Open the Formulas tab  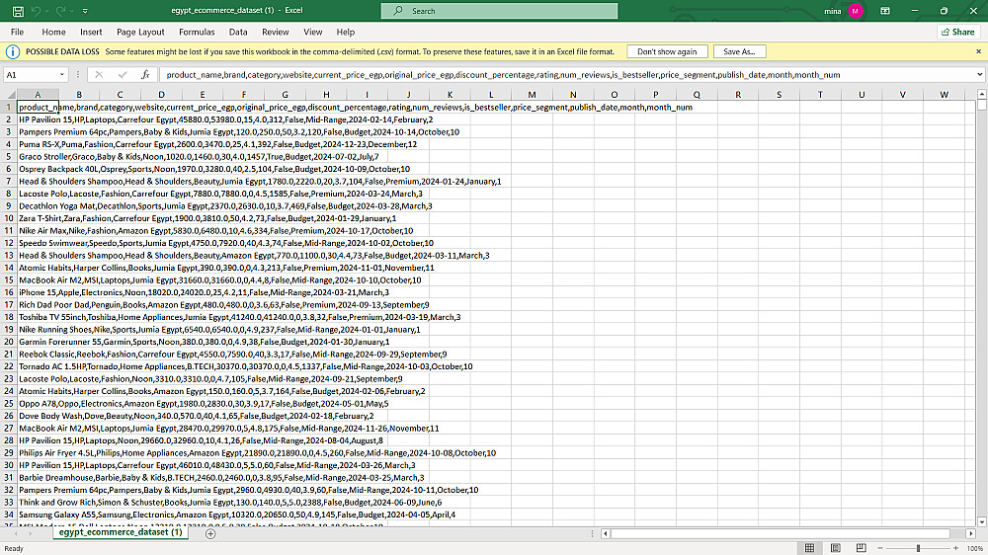[197, 32]
